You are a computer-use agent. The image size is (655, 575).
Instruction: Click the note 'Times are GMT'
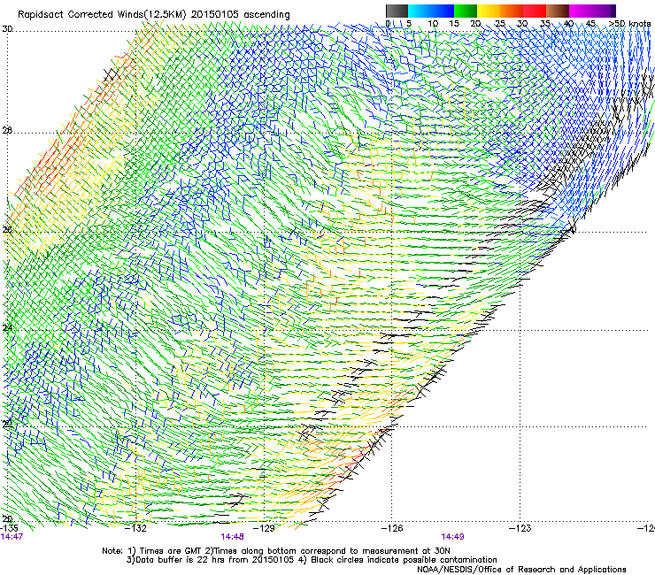171,551
